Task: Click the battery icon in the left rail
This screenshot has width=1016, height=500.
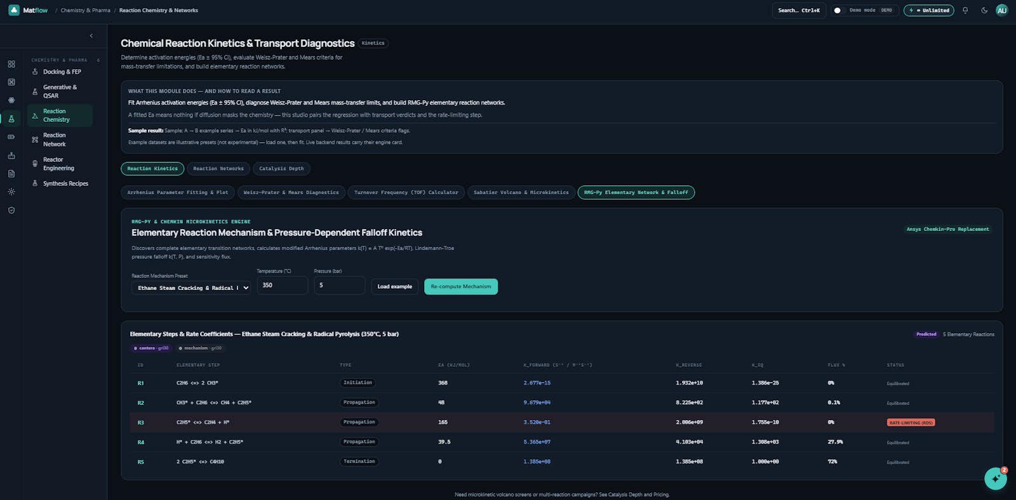Action: [x=11, y=137]
